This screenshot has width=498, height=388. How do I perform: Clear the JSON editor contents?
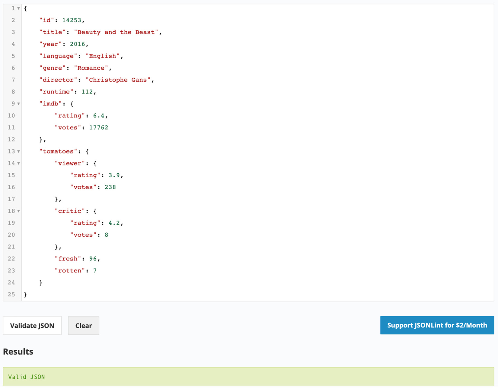(x=83, y=325)
